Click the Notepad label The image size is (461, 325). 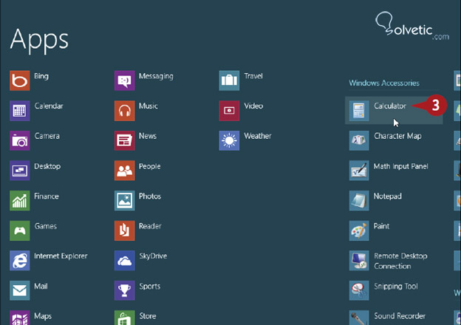pyautogui.click(x=388, y=196)
